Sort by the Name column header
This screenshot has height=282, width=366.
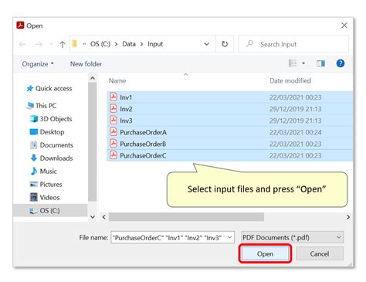click(x=117, y=81)
